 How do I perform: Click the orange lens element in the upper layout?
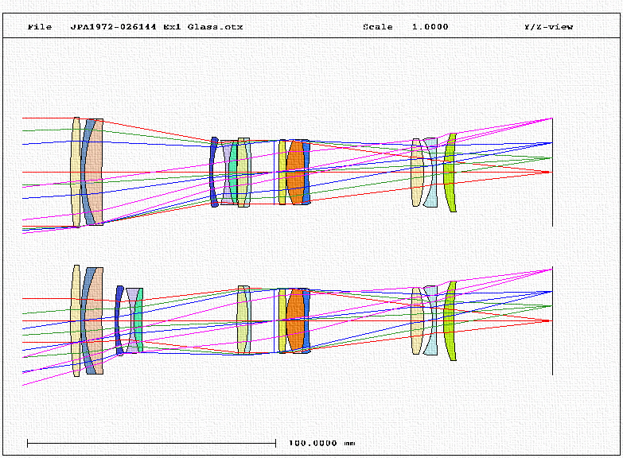295,172
